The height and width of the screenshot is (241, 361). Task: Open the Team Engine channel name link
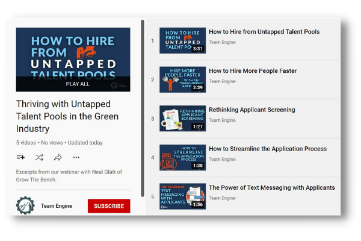click(x=57, y=205)
